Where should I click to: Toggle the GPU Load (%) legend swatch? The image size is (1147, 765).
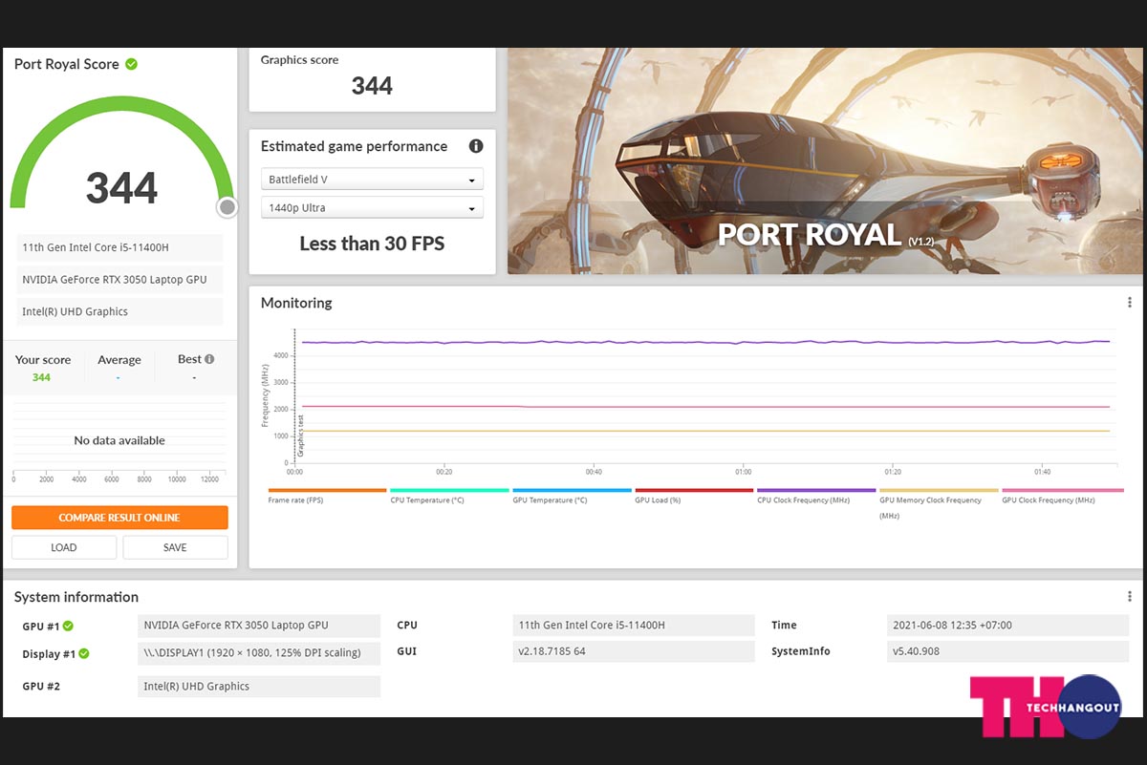694,490
